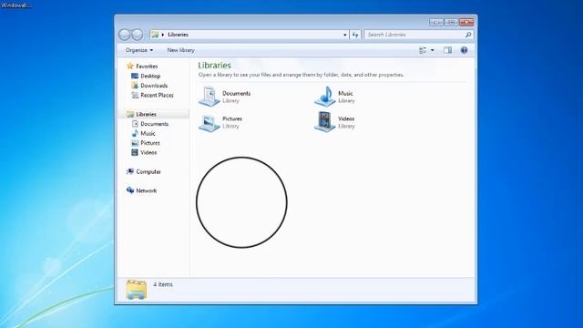This screenshot has height=328, width=583.
Task: Select Favorites in the navigation pane
Action: tap(147, 67)
